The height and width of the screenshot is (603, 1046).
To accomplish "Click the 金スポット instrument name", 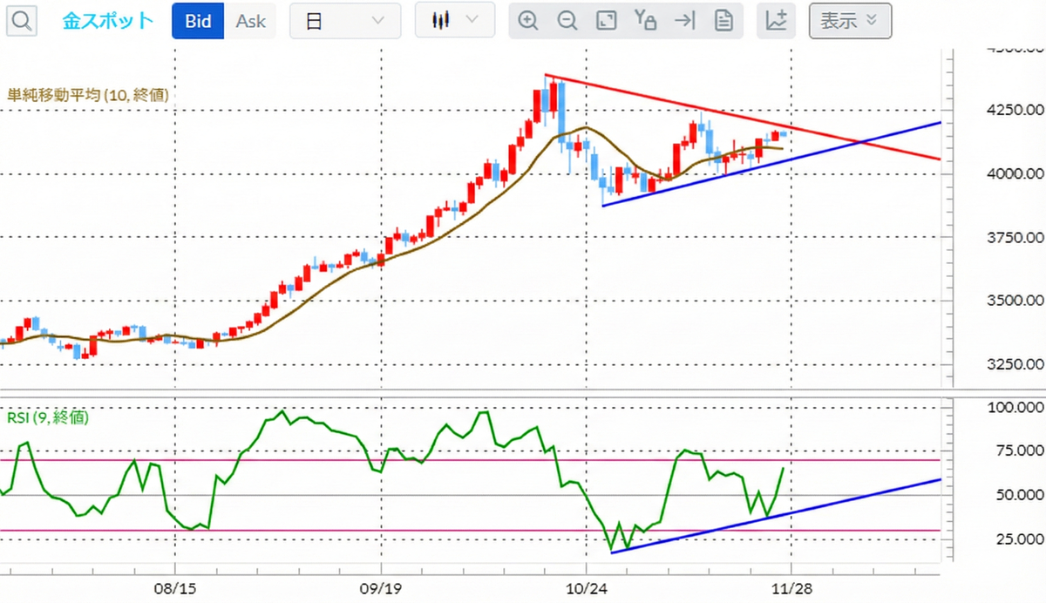I will coord(108,21).
